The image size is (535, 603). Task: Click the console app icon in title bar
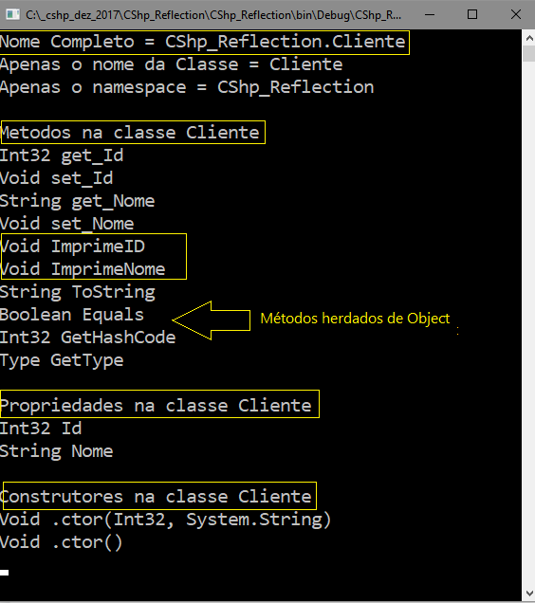(x=12, y=14)
